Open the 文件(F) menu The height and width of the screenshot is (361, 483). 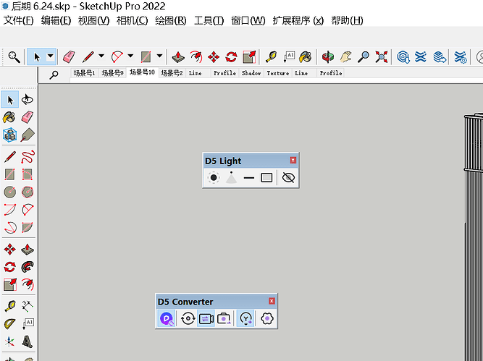[18, 20]
